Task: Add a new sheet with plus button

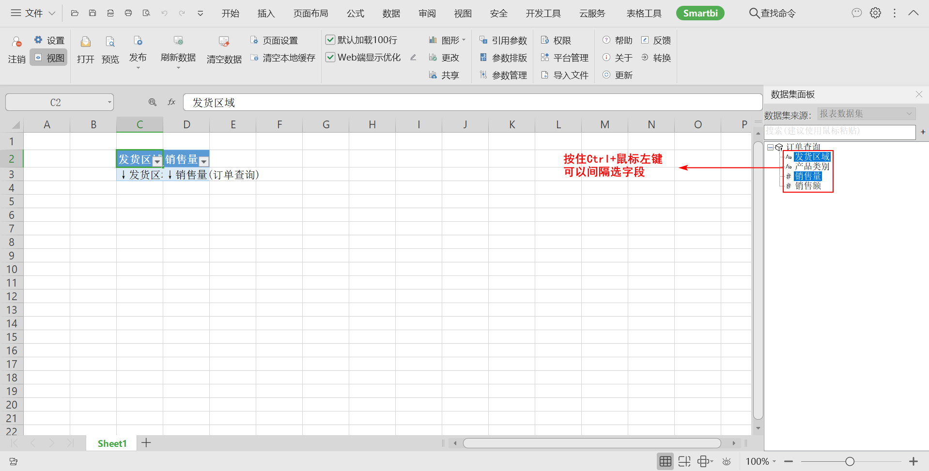Action: coord(146,443)
